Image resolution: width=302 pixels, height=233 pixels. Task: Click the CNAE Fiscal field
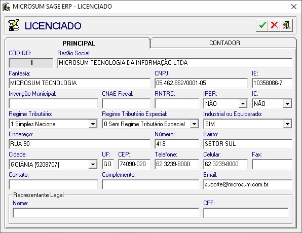click(126, 104)
